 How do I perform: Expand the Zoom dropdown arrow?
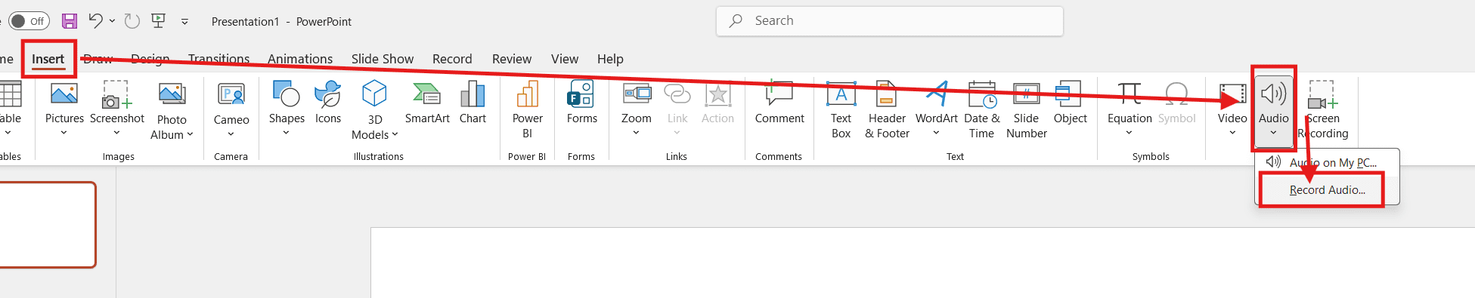[x=637, y=133]
